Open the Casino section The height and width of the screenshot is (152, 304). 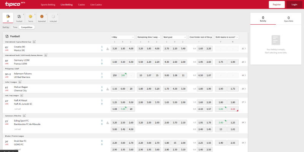tap(81, 5)
